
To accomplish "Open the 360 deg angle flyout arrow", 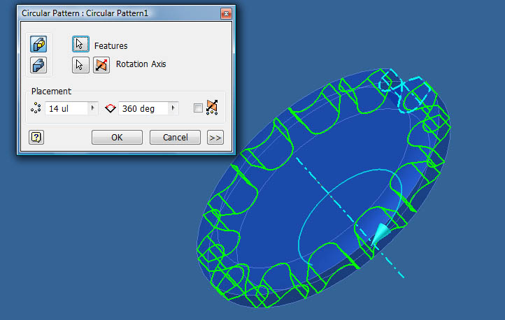I will tap(173, 108).
